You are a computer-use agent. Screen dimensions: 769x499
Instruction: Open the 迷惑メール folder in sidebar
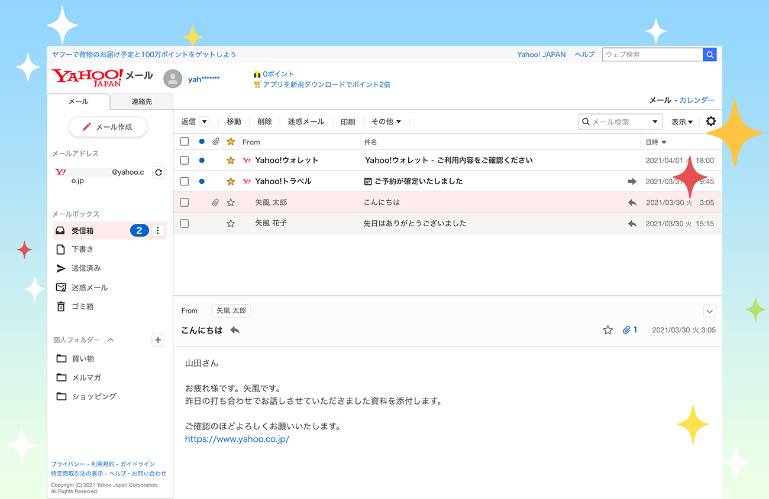click(x=82, y=288)
